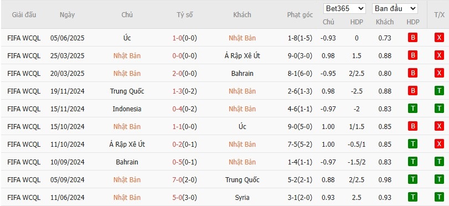Click green T HDP badge for 10/09/2024
The image size is (449, 206).
[x=412, y=162]
